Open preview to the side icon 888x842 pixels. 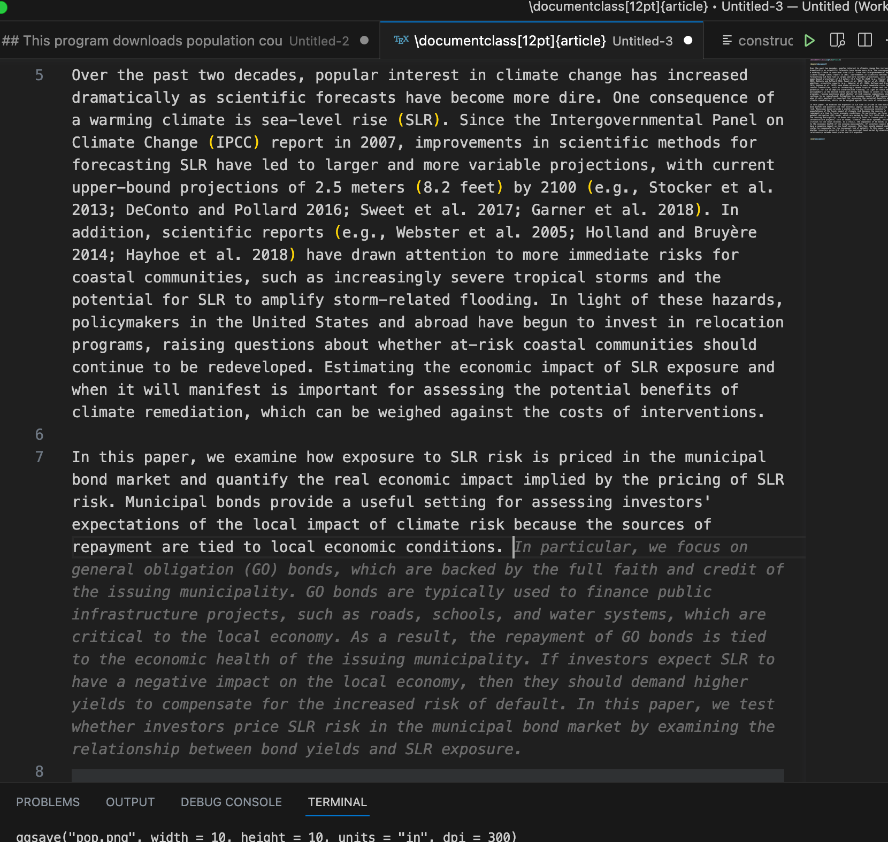tap(837, 41)
